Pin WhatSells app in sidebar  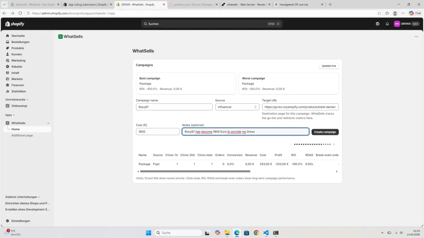(48, 123)
